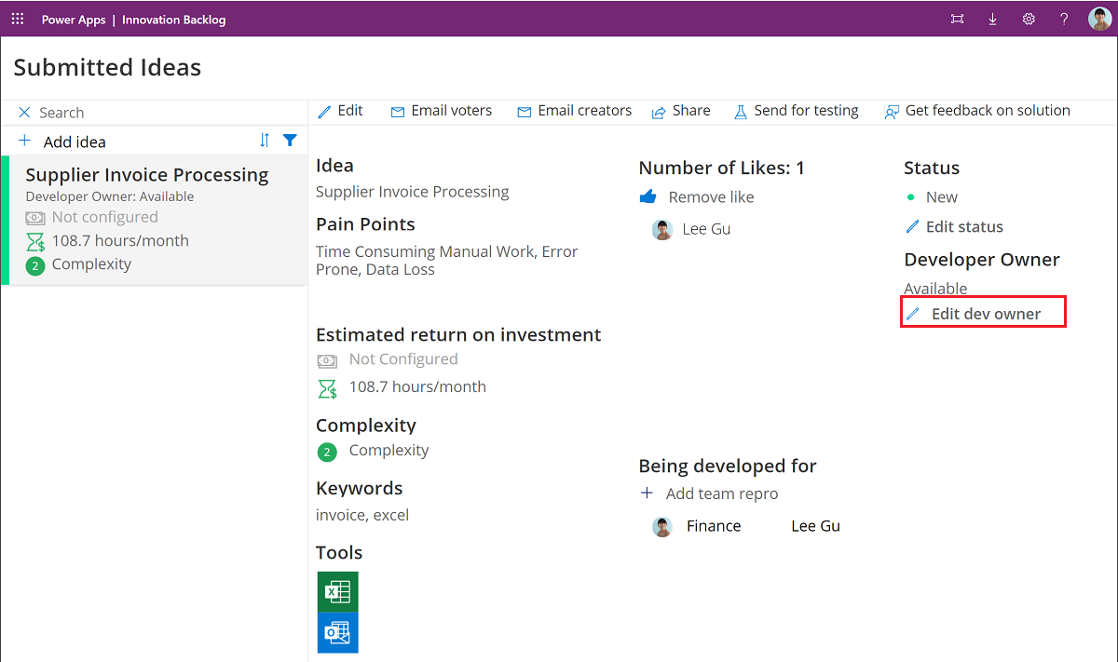
Task: Click the filter funnel icon
Action: (x=290, y=140)
